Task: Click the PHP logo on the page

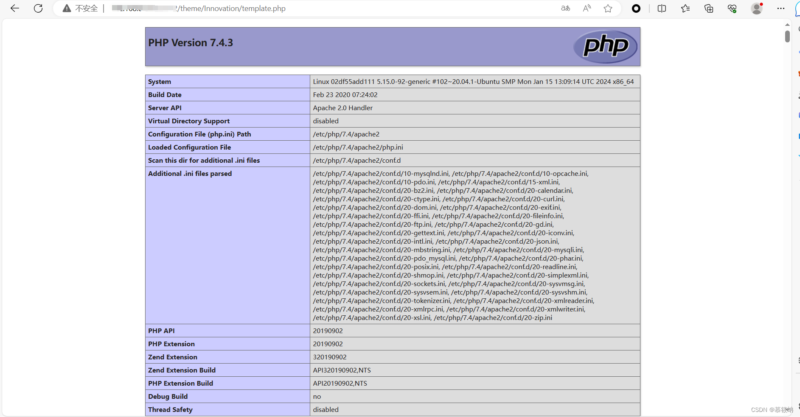Action: (606, 47)
